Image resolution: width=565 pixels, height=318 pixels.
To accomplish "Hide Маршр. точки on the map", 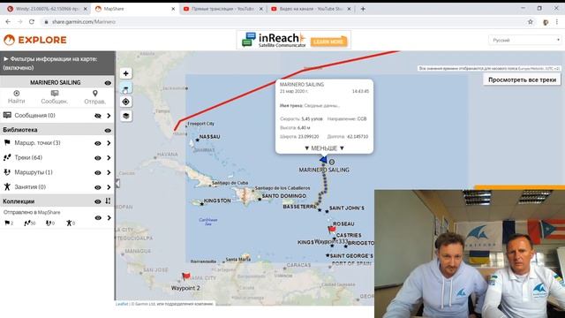I will click(x=98, y=143).
